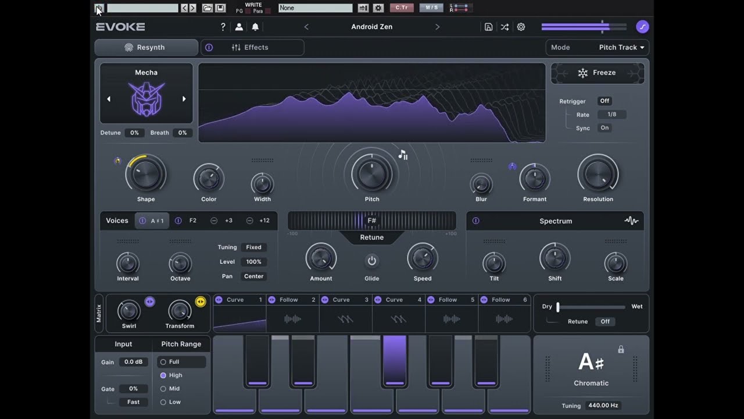Toggle the Spectrum section power button
This screenshot has width=744, height=419.
476,221
